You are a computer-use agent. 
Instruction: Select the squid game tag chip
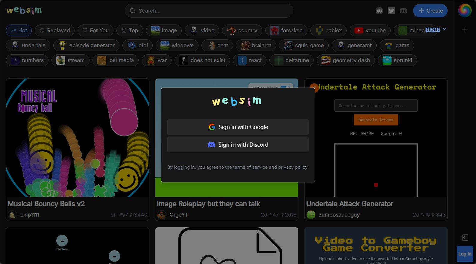click(x=304, y=45)
